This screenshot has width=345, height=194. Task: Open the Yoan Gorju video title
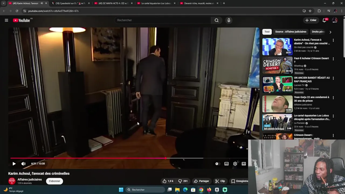312,99
